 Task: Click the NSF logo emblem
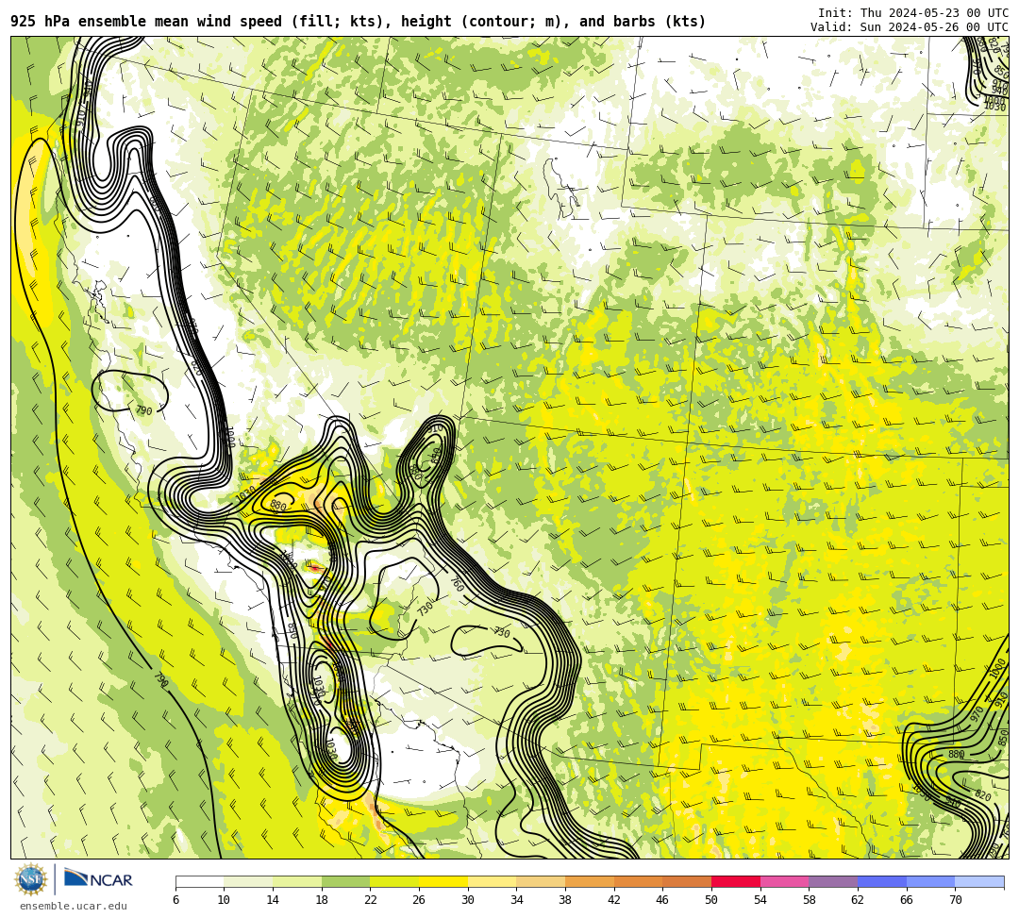click(30, 879)
